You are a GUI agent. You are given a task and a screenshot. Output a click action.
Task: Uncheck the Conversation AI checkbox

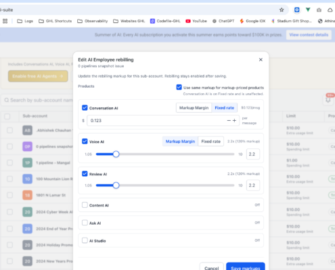[85, 108]
